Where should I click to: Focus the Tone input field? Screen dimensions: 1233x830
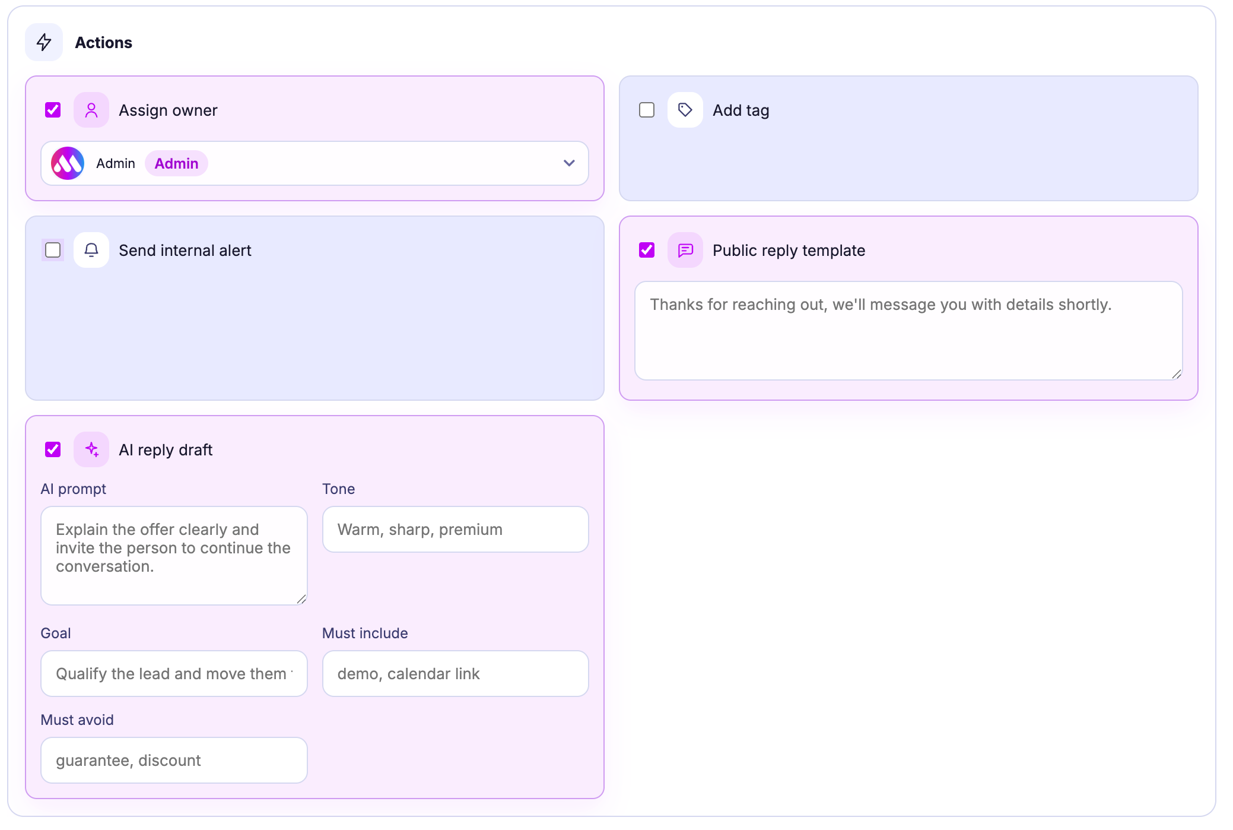click(455, 530)
